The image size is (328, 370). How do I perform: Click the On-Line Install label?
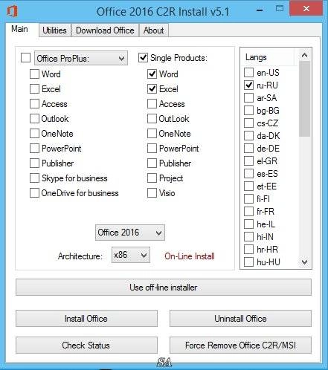[x=190, y=256]
